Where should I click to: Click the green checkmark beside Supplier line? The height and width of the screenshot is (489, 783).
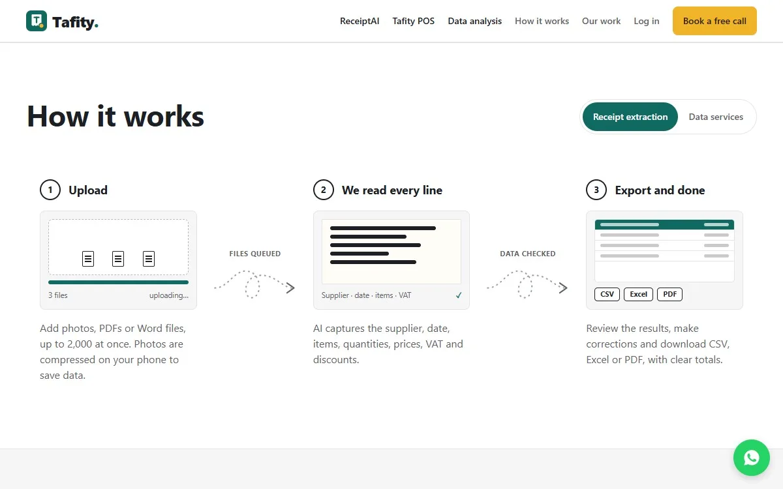[459, 295]
